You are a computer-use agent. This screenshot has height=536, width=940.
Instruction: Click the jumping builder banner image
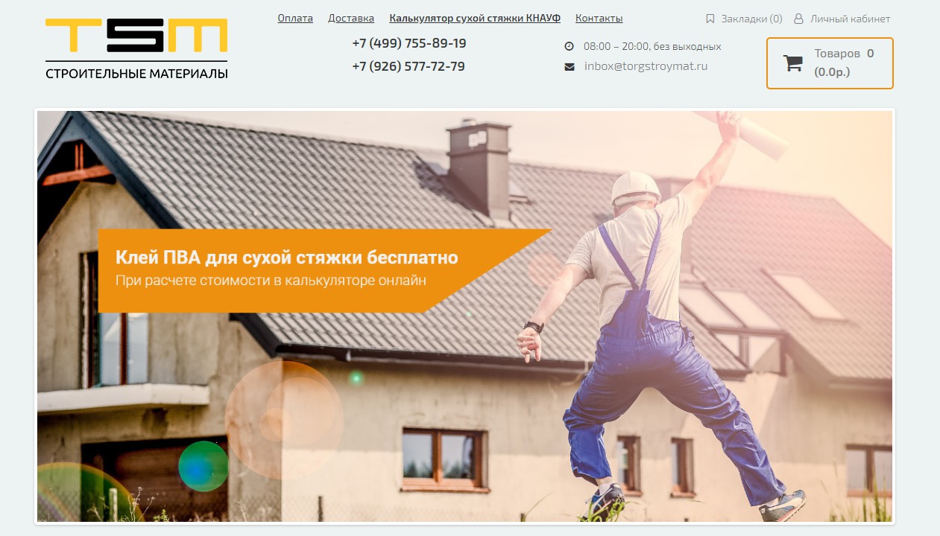point(465,316)
